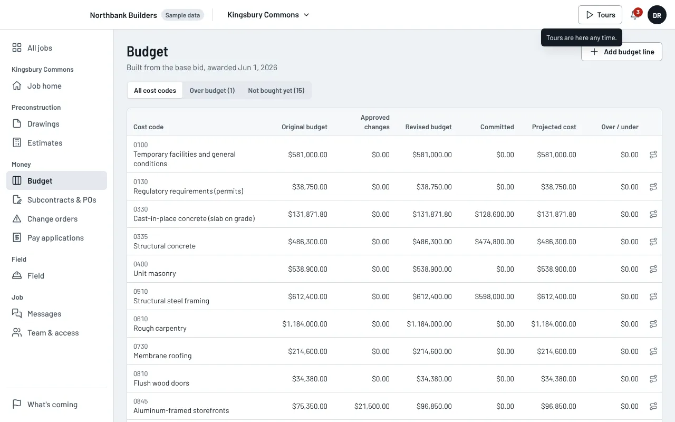
Task: Click the $128,600.00 committed amount
Action: coord(494,214)
